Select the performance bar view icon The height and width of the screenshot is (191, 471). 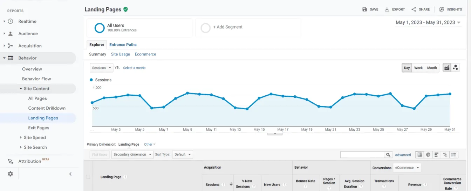tap(437, 155)
